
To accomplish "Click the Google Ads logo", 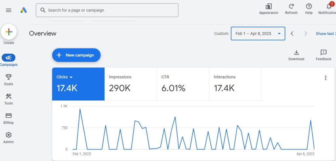I will [24, 10].
